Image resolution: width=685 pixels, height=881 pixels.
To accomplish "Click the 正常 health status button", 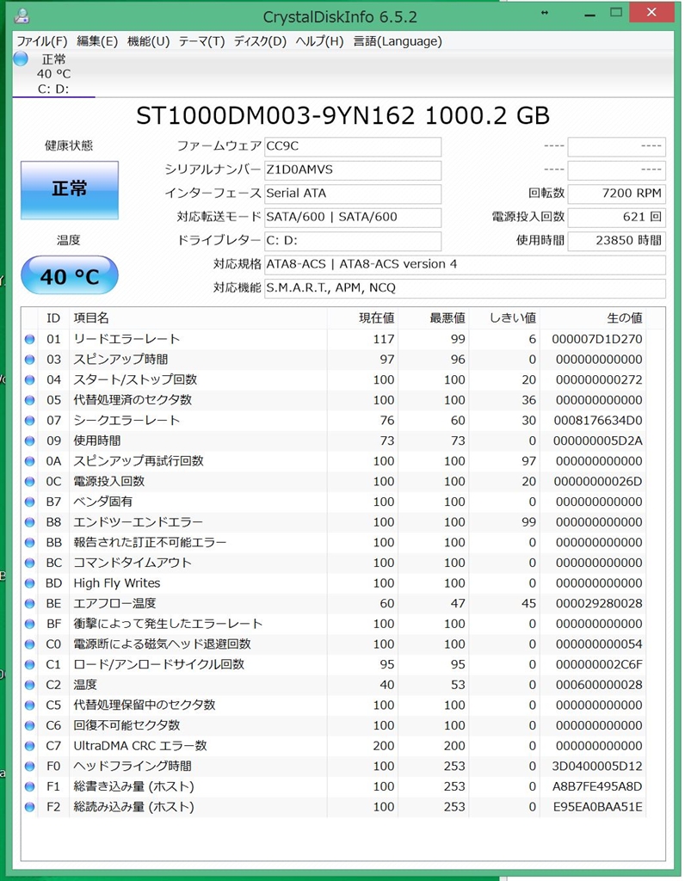I will (x=70, y=190).
